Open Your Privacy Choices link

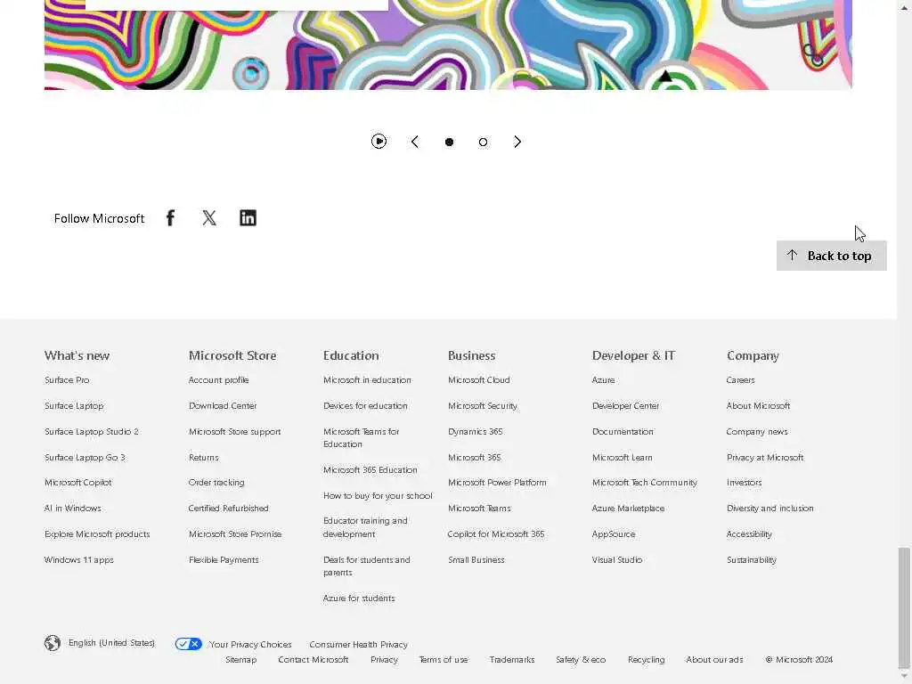pos(250,645)
